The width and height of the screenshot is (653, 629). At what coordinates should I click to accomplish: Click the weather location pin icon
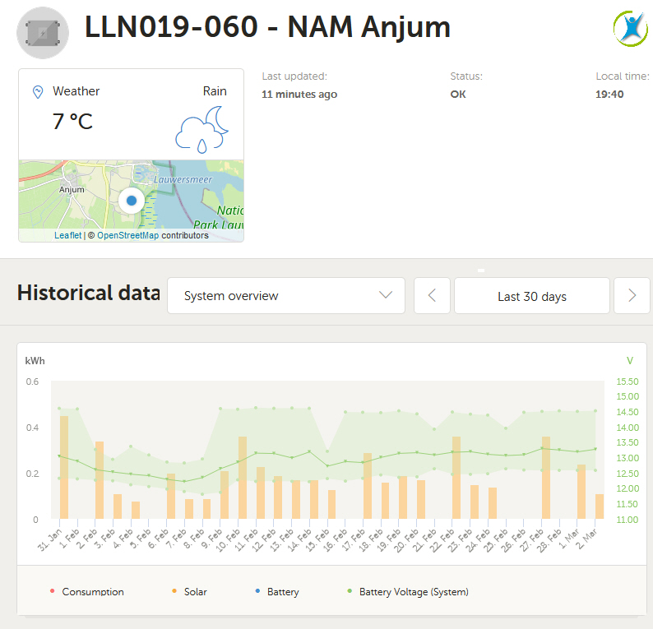tap(38, 92)
